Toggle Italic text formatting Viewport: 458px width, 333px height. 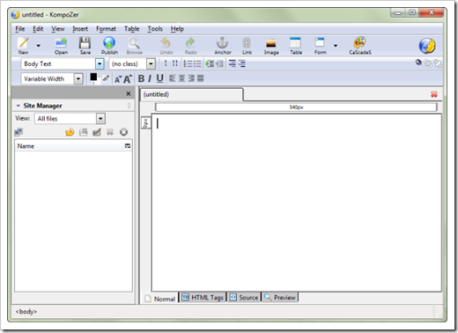(x=150, y=78)
